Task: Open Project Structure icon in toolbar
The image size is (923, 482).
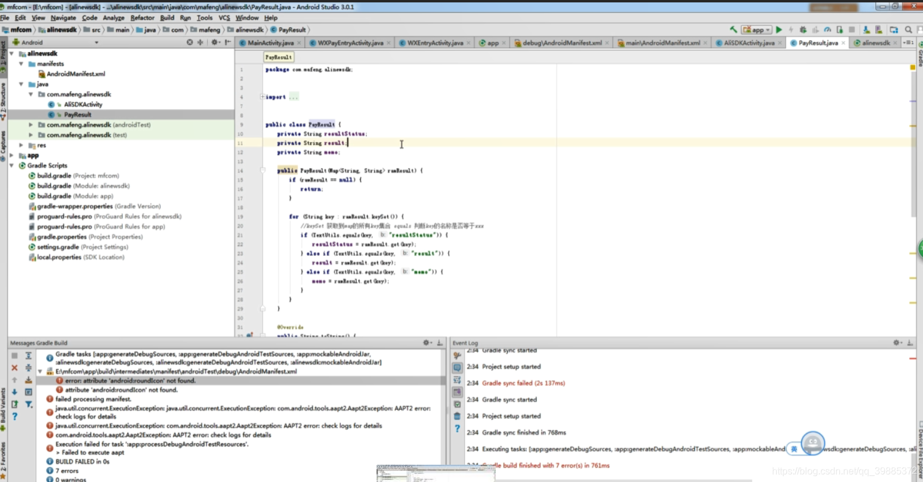Action: point(894,29)
